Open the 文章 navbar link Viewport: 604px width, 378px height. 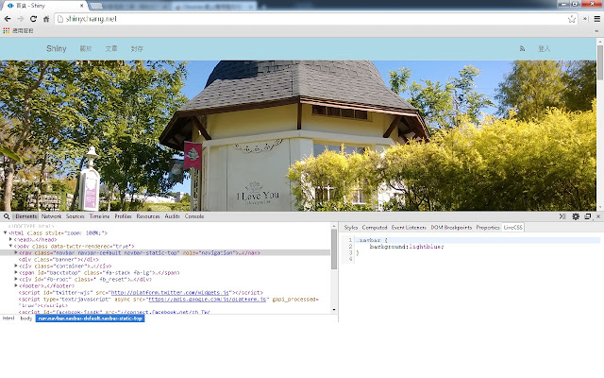coord(111,48)
